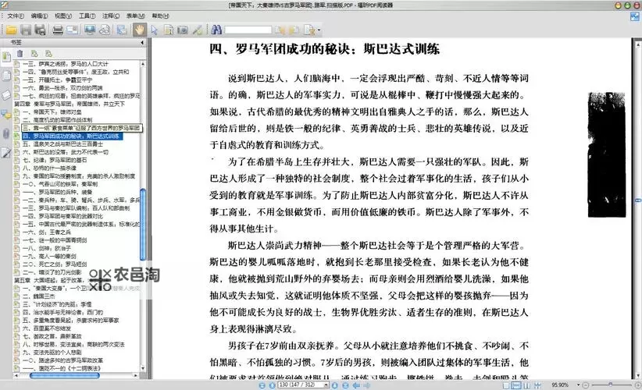This screenshot has height=390, width=642.
Task: Open the 帮助 menu
Action: click(160, 16)
